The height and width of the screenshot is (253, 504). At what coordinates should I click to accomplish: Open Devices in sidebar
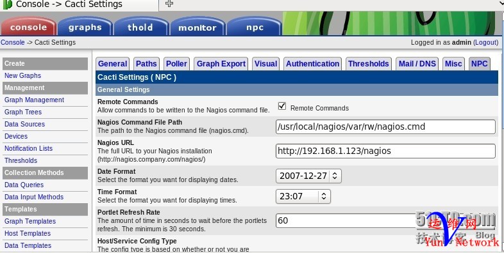click(16, 137)
